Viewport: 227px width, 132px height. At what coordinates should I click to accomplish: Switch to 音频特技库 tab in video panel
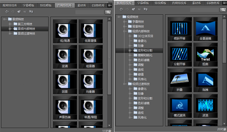pos(179,3)
